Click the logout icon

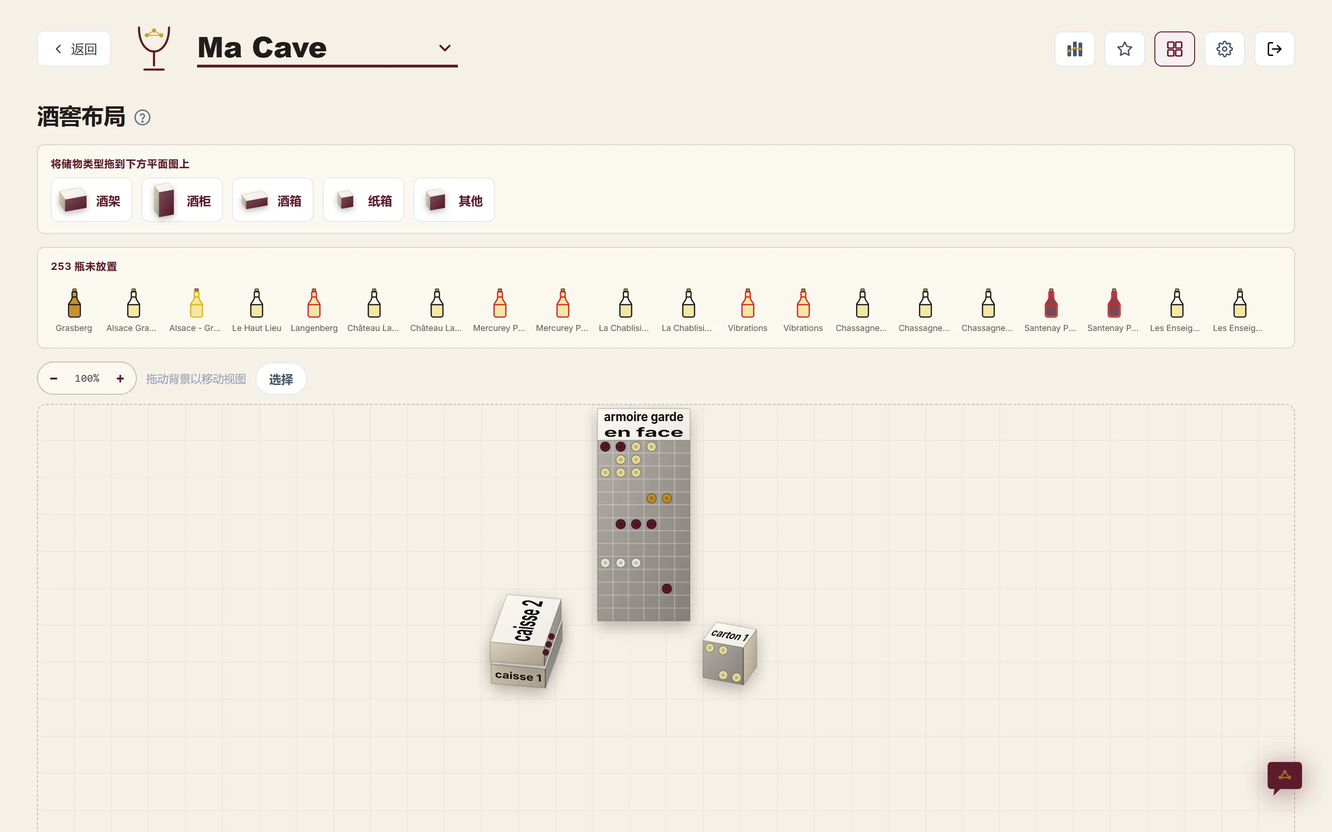1274,49
